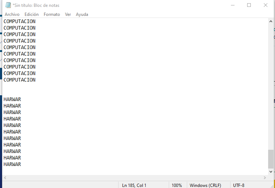Click the last HARWAR line
The image size is (275, 188).
coord(12,164)
